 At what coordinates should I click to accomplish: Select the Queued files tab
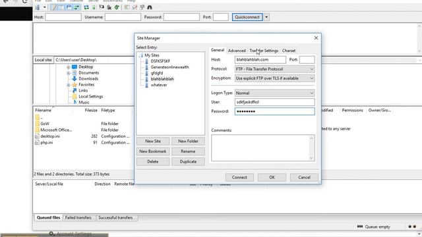point(48,218)
